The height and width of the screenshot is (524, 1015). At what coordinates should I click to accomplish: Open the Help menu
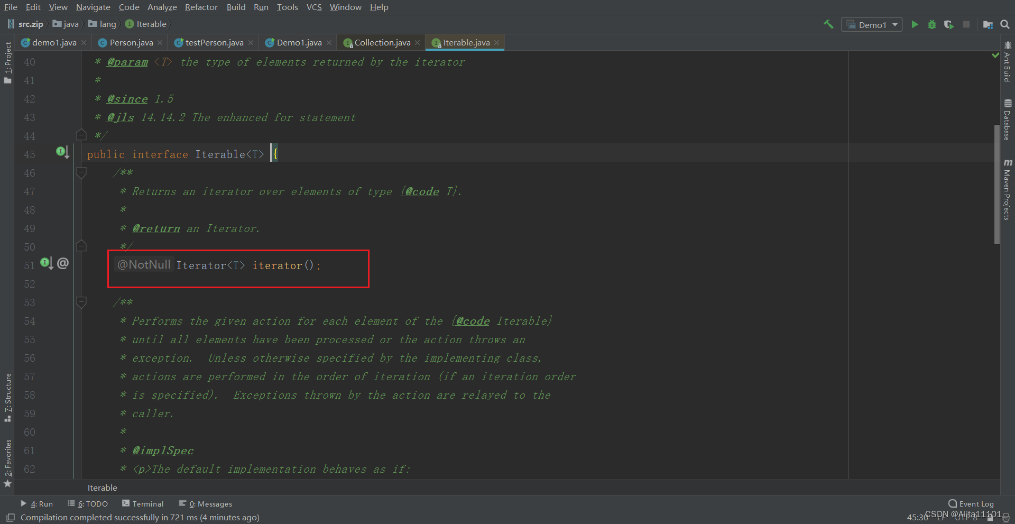pyautogui.click(x=379, y=7)
